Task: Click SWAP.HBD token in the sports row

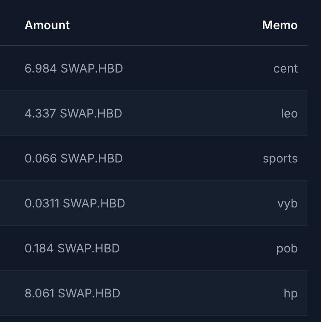Action: click(x=92, y=158)
